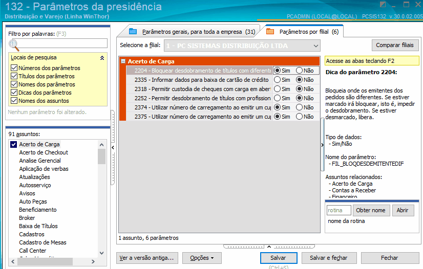Collapse the tip panel using right arrow splitter
This screenshot has width=423, height=269.
point(323,145)
